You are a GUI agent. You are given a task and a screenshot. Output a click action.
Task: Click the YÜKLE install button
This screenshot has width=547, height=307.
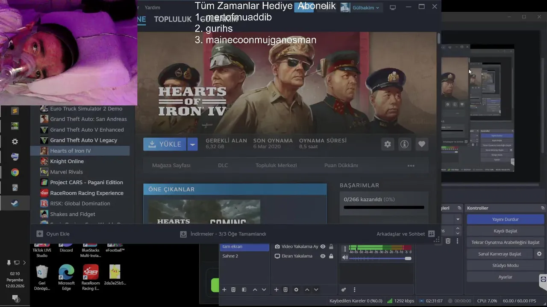tap(165, 144)
